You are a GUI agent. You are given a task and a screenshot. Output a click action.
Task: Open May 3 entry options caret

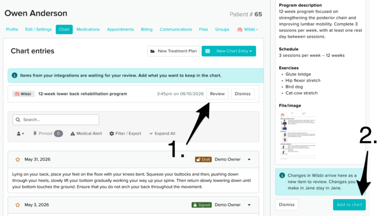[249, 205]
